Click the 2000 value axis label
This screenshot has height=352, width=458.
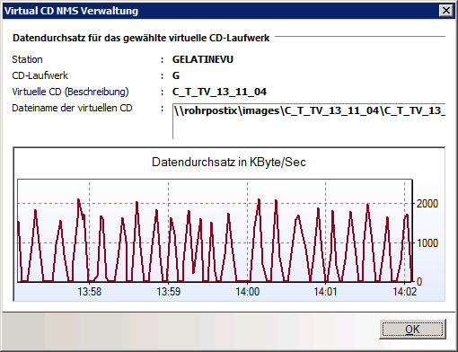(427, 204)
